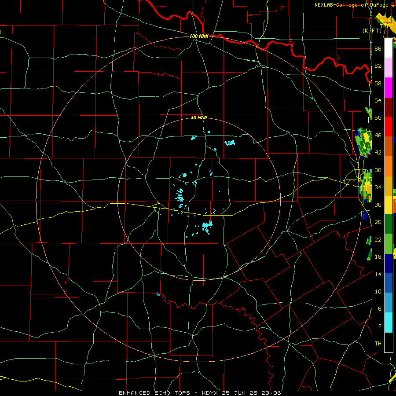Click the TOPS legend heading
This screenshot has width=396, height=396.
[x=387, y=26]
